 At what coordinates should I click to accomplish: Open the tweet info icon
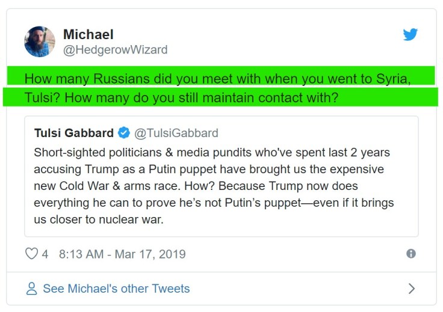pyautogui.click(x=411, y=254)
